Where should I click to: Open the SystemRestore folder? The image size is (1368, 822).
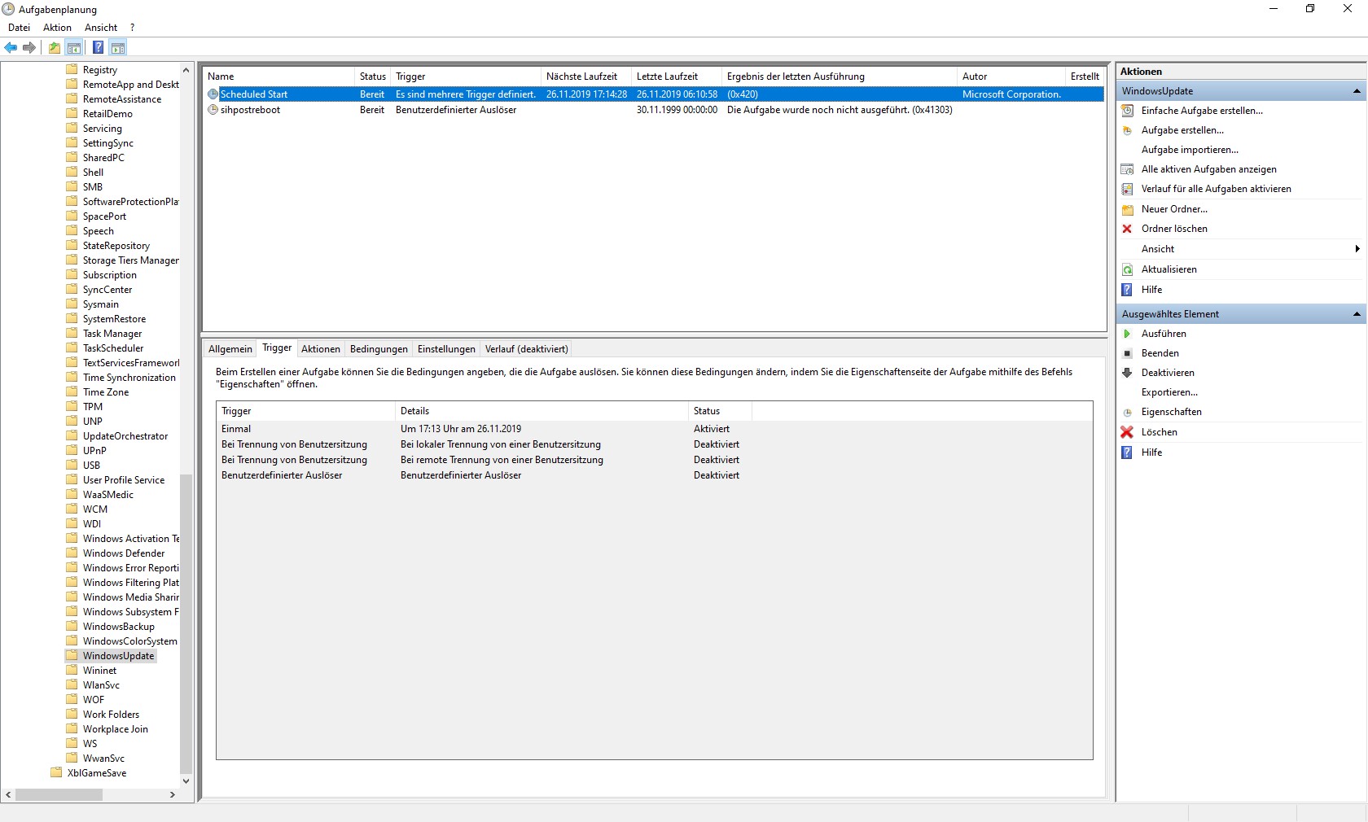coord(114,319)
